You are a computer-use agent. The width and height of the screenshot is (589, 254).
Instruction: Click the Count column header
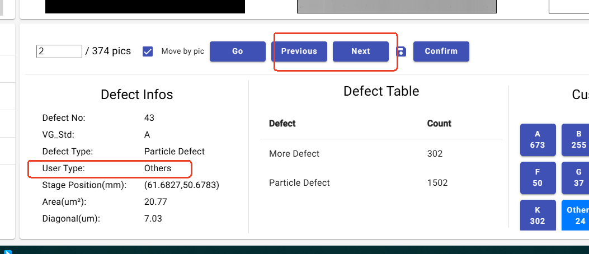tap(439, 124)
